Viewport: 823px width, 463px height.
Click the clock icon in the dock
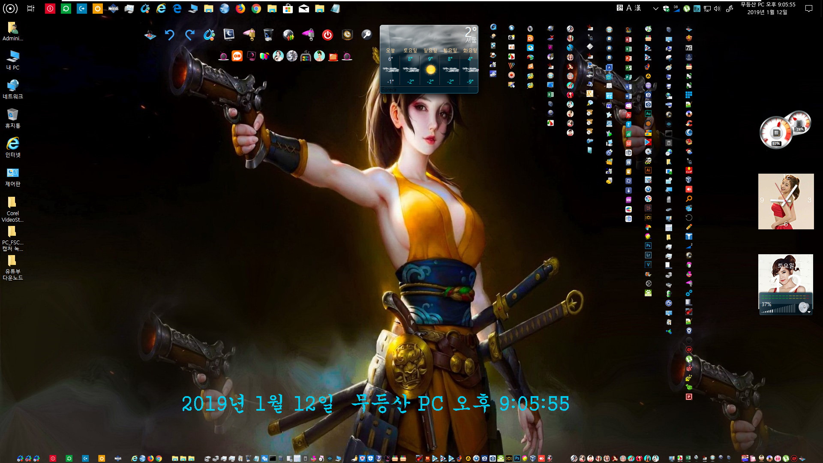click(x=347, y=35)
